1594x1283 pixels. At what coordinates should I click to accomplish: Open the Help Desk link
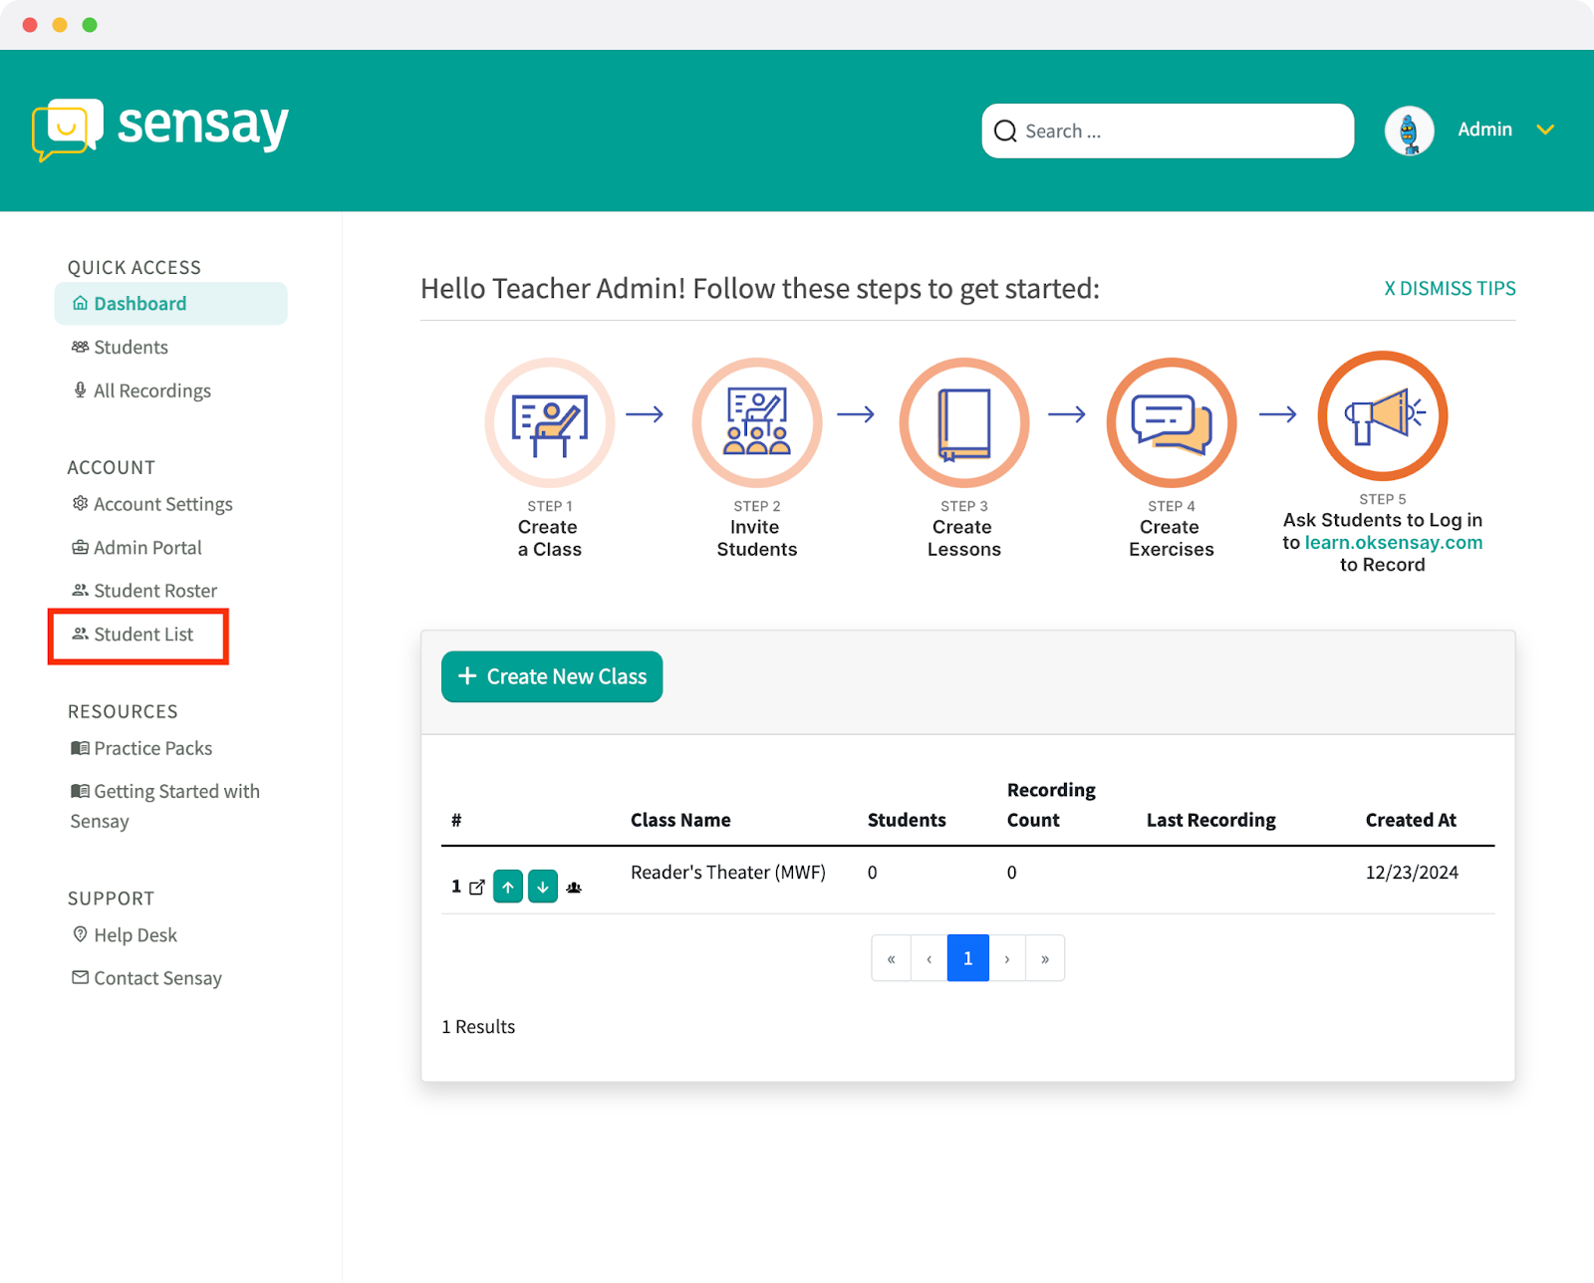[125, 934]
